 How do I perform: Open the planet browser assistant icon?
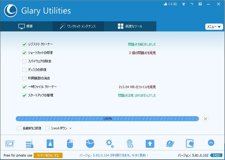click(x=170, y=144)
